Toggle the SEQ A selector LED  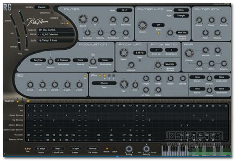(x=18, y=102)
